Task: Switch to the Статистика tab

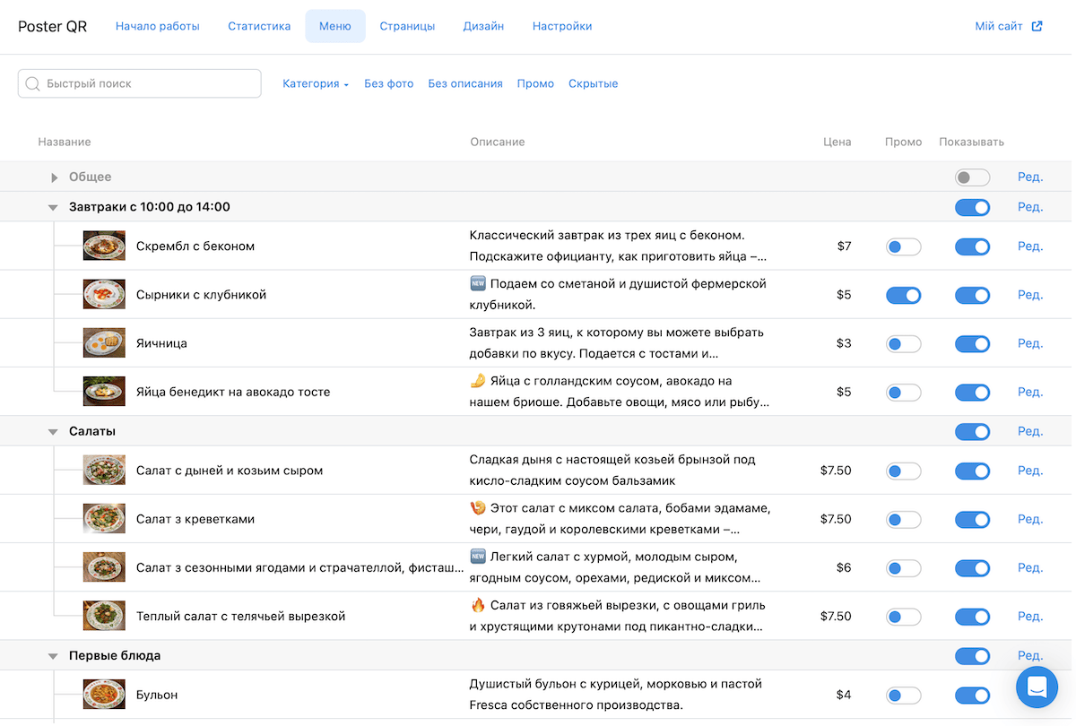Action: pyautogui.click(x=259, y=27)
